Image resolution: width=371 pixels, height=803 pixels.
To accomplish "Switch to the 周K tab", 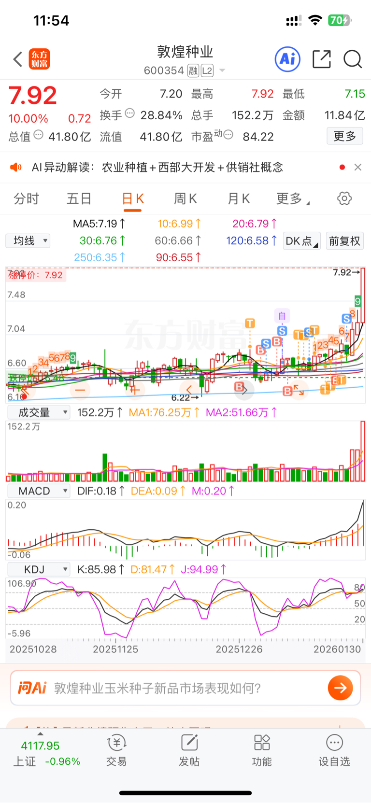I will 185,198.
